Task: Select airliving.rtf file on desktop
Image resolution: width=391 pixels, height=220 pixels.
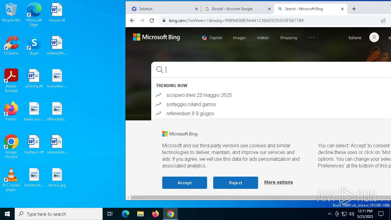Action: (34, 79)
